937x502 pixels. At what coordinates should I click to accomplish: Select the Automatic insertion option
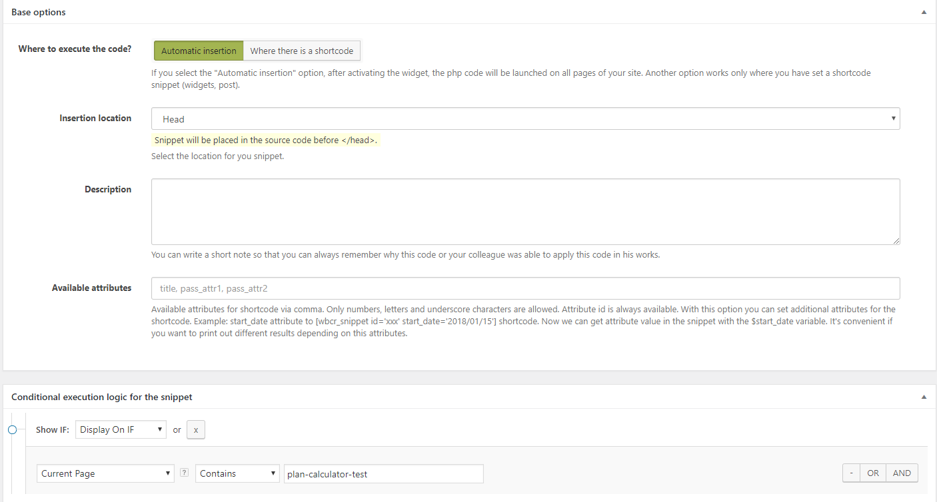[199, 51]
